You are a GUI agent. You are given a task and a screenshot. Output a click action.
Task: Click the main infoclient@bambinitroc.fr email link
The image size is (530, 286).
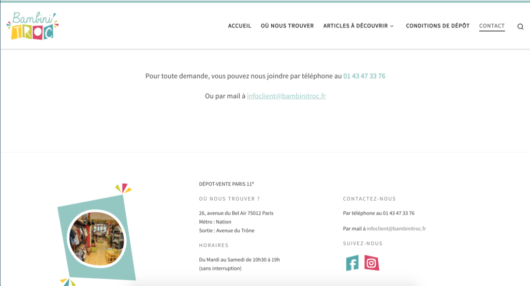tap(286, 96)
